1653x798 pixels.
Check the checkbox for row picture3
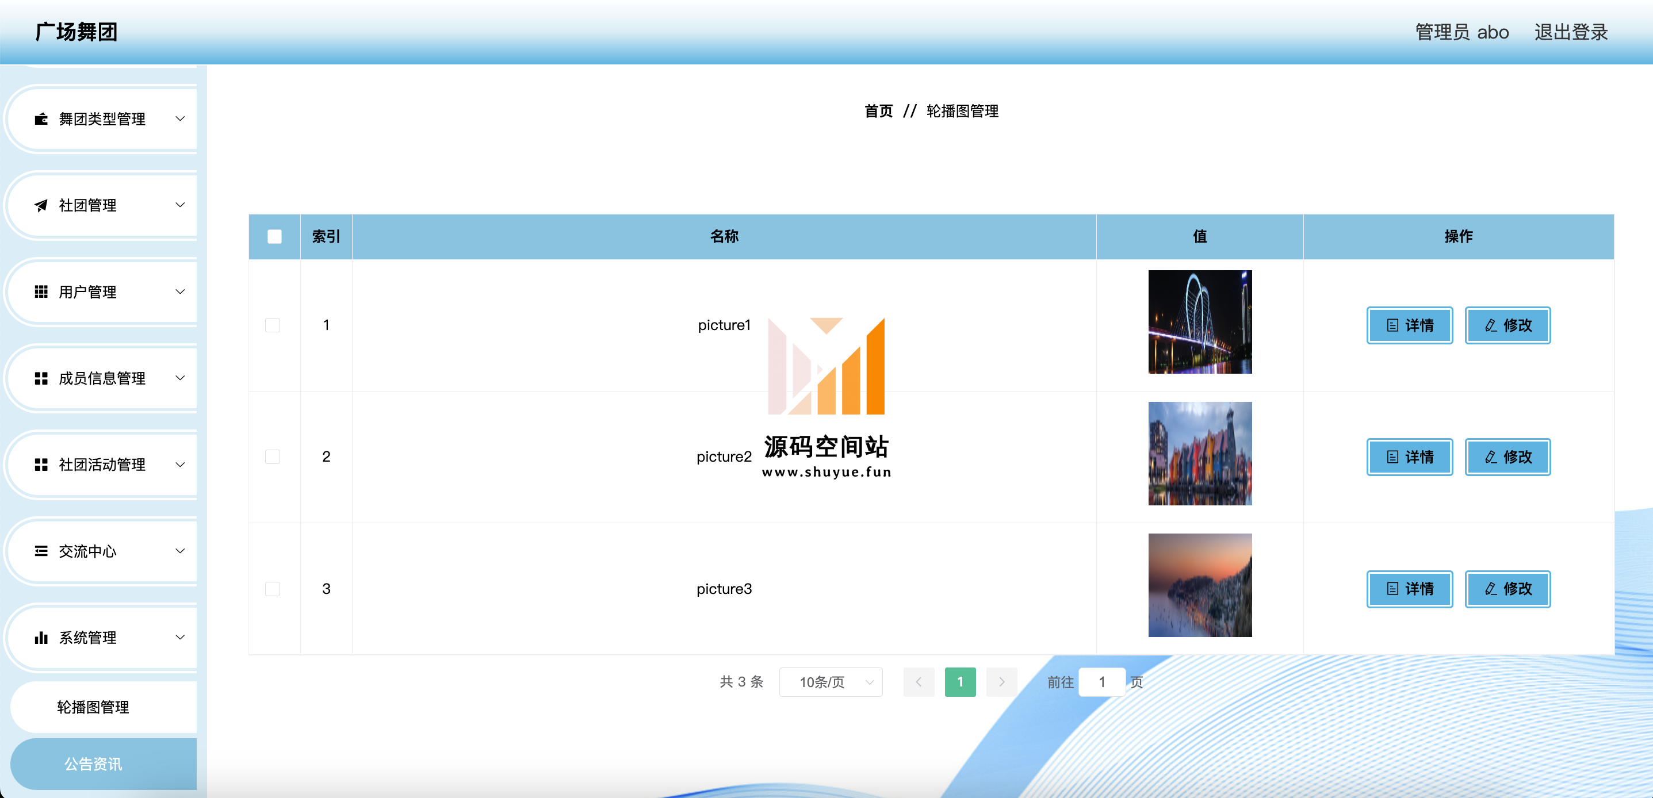pos(273,589)
